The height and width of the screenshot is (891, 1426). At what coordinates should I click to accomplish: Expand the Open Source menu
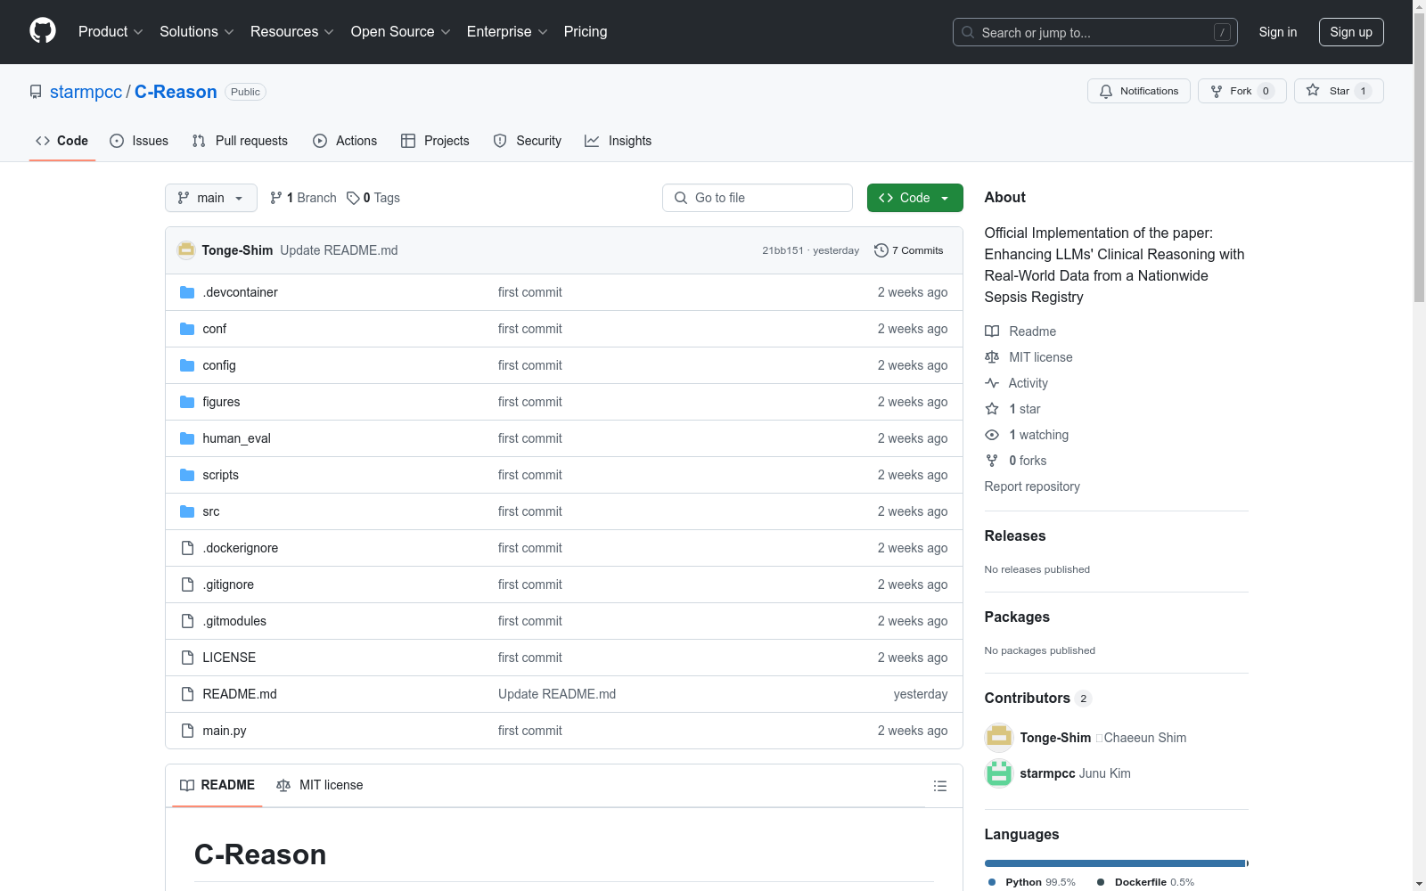[401, 31]
